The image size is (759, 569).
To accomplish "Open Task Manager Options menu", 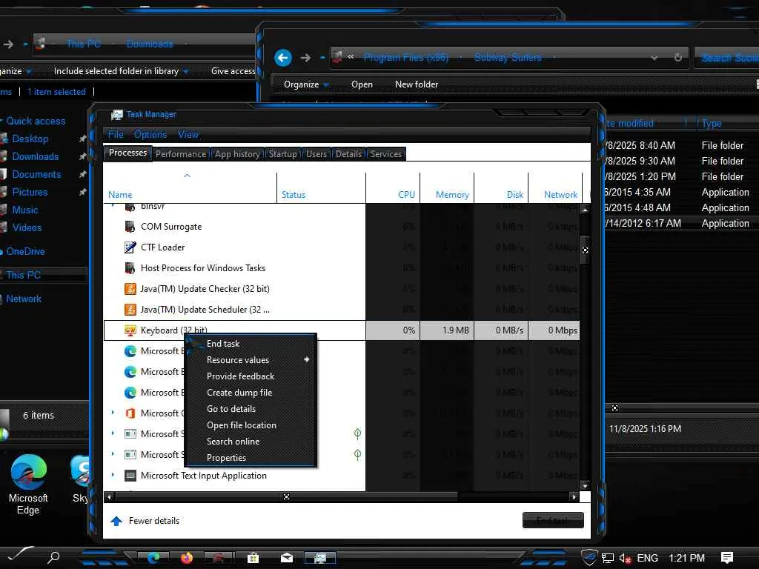I will pyautogui.click(x=150, y=135).
